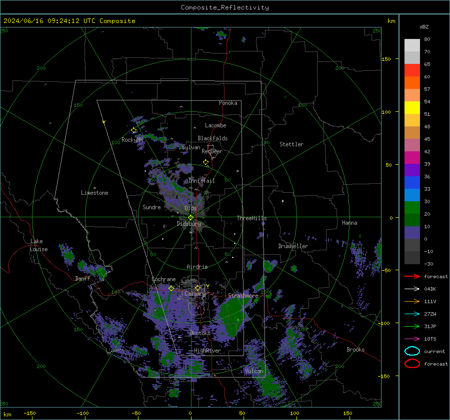Click the 18TS legend text
The image size is (450, 420).
coord(430,339)
